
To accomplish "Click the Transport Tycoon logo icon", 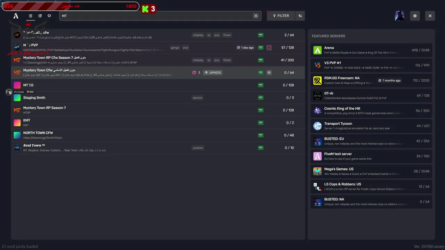I will 317,126.
